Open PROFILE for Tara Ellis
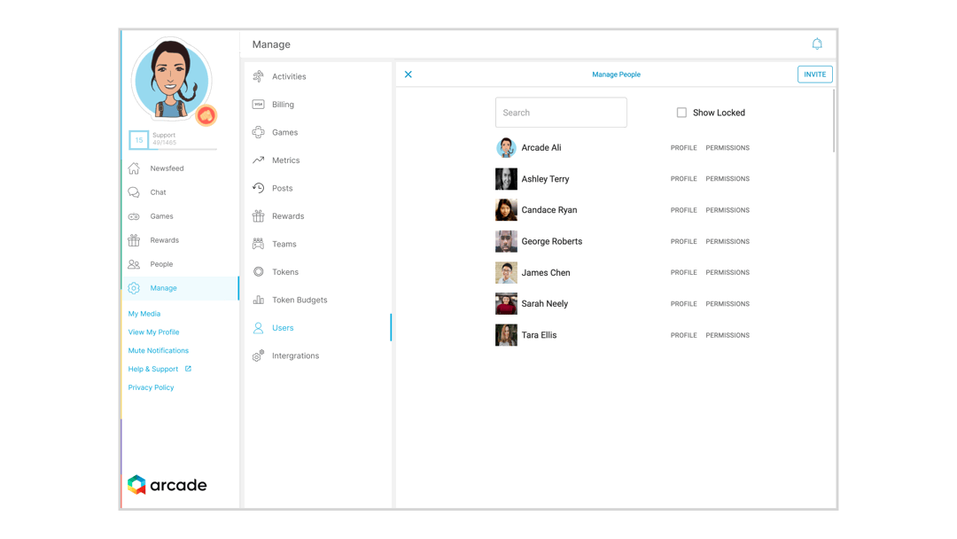957x539 pixels. click(683, 335)
